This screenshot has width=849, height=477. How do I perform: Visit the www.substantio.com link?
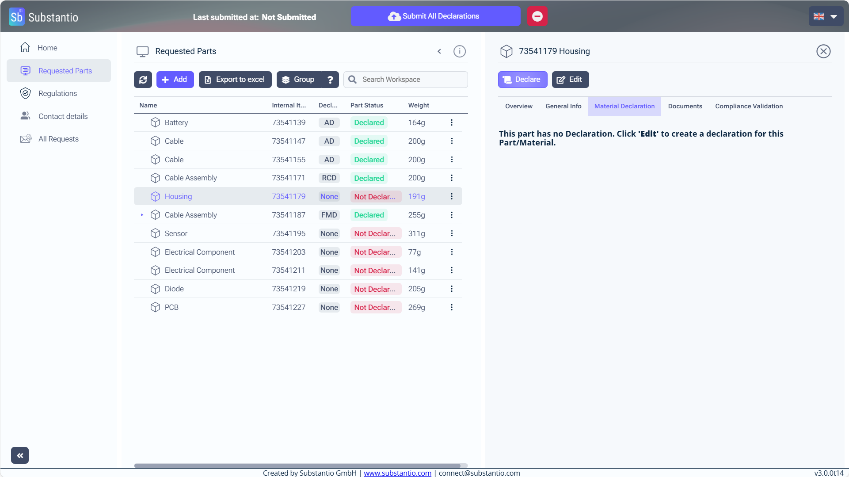tap(397, 473)
